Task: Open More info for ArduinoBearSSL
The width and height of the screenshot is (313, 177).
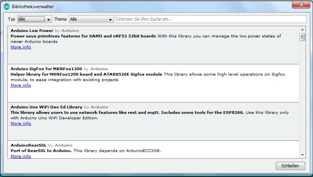Action: click(x=21, y=156)
